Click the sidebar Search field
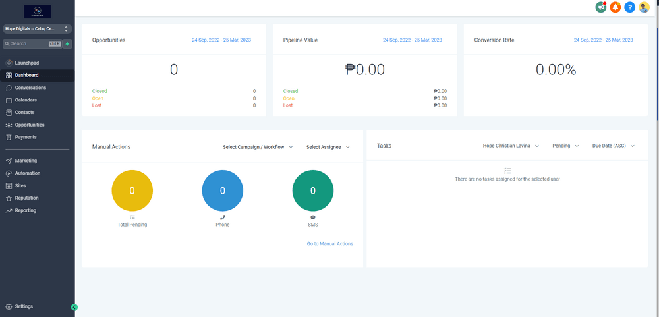 pyautogui.click(x=32, y=43)
